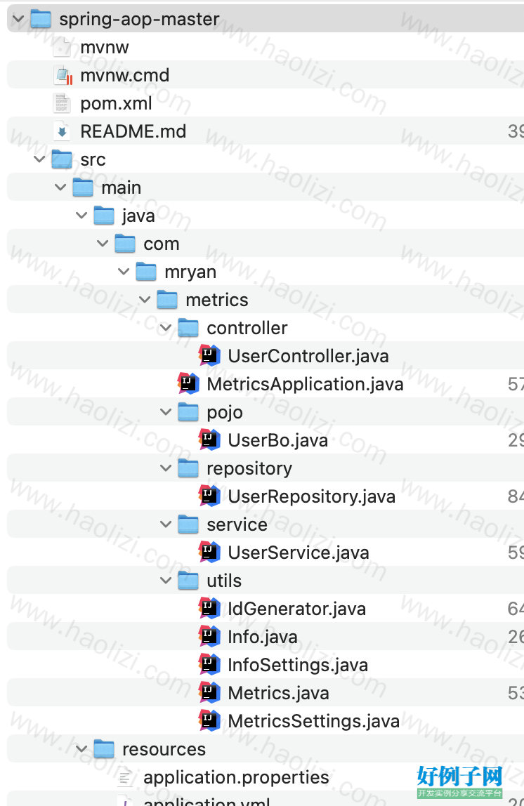Select the application.properties file name
This screenshot has width=524, height=806.
tap(236, 778)
